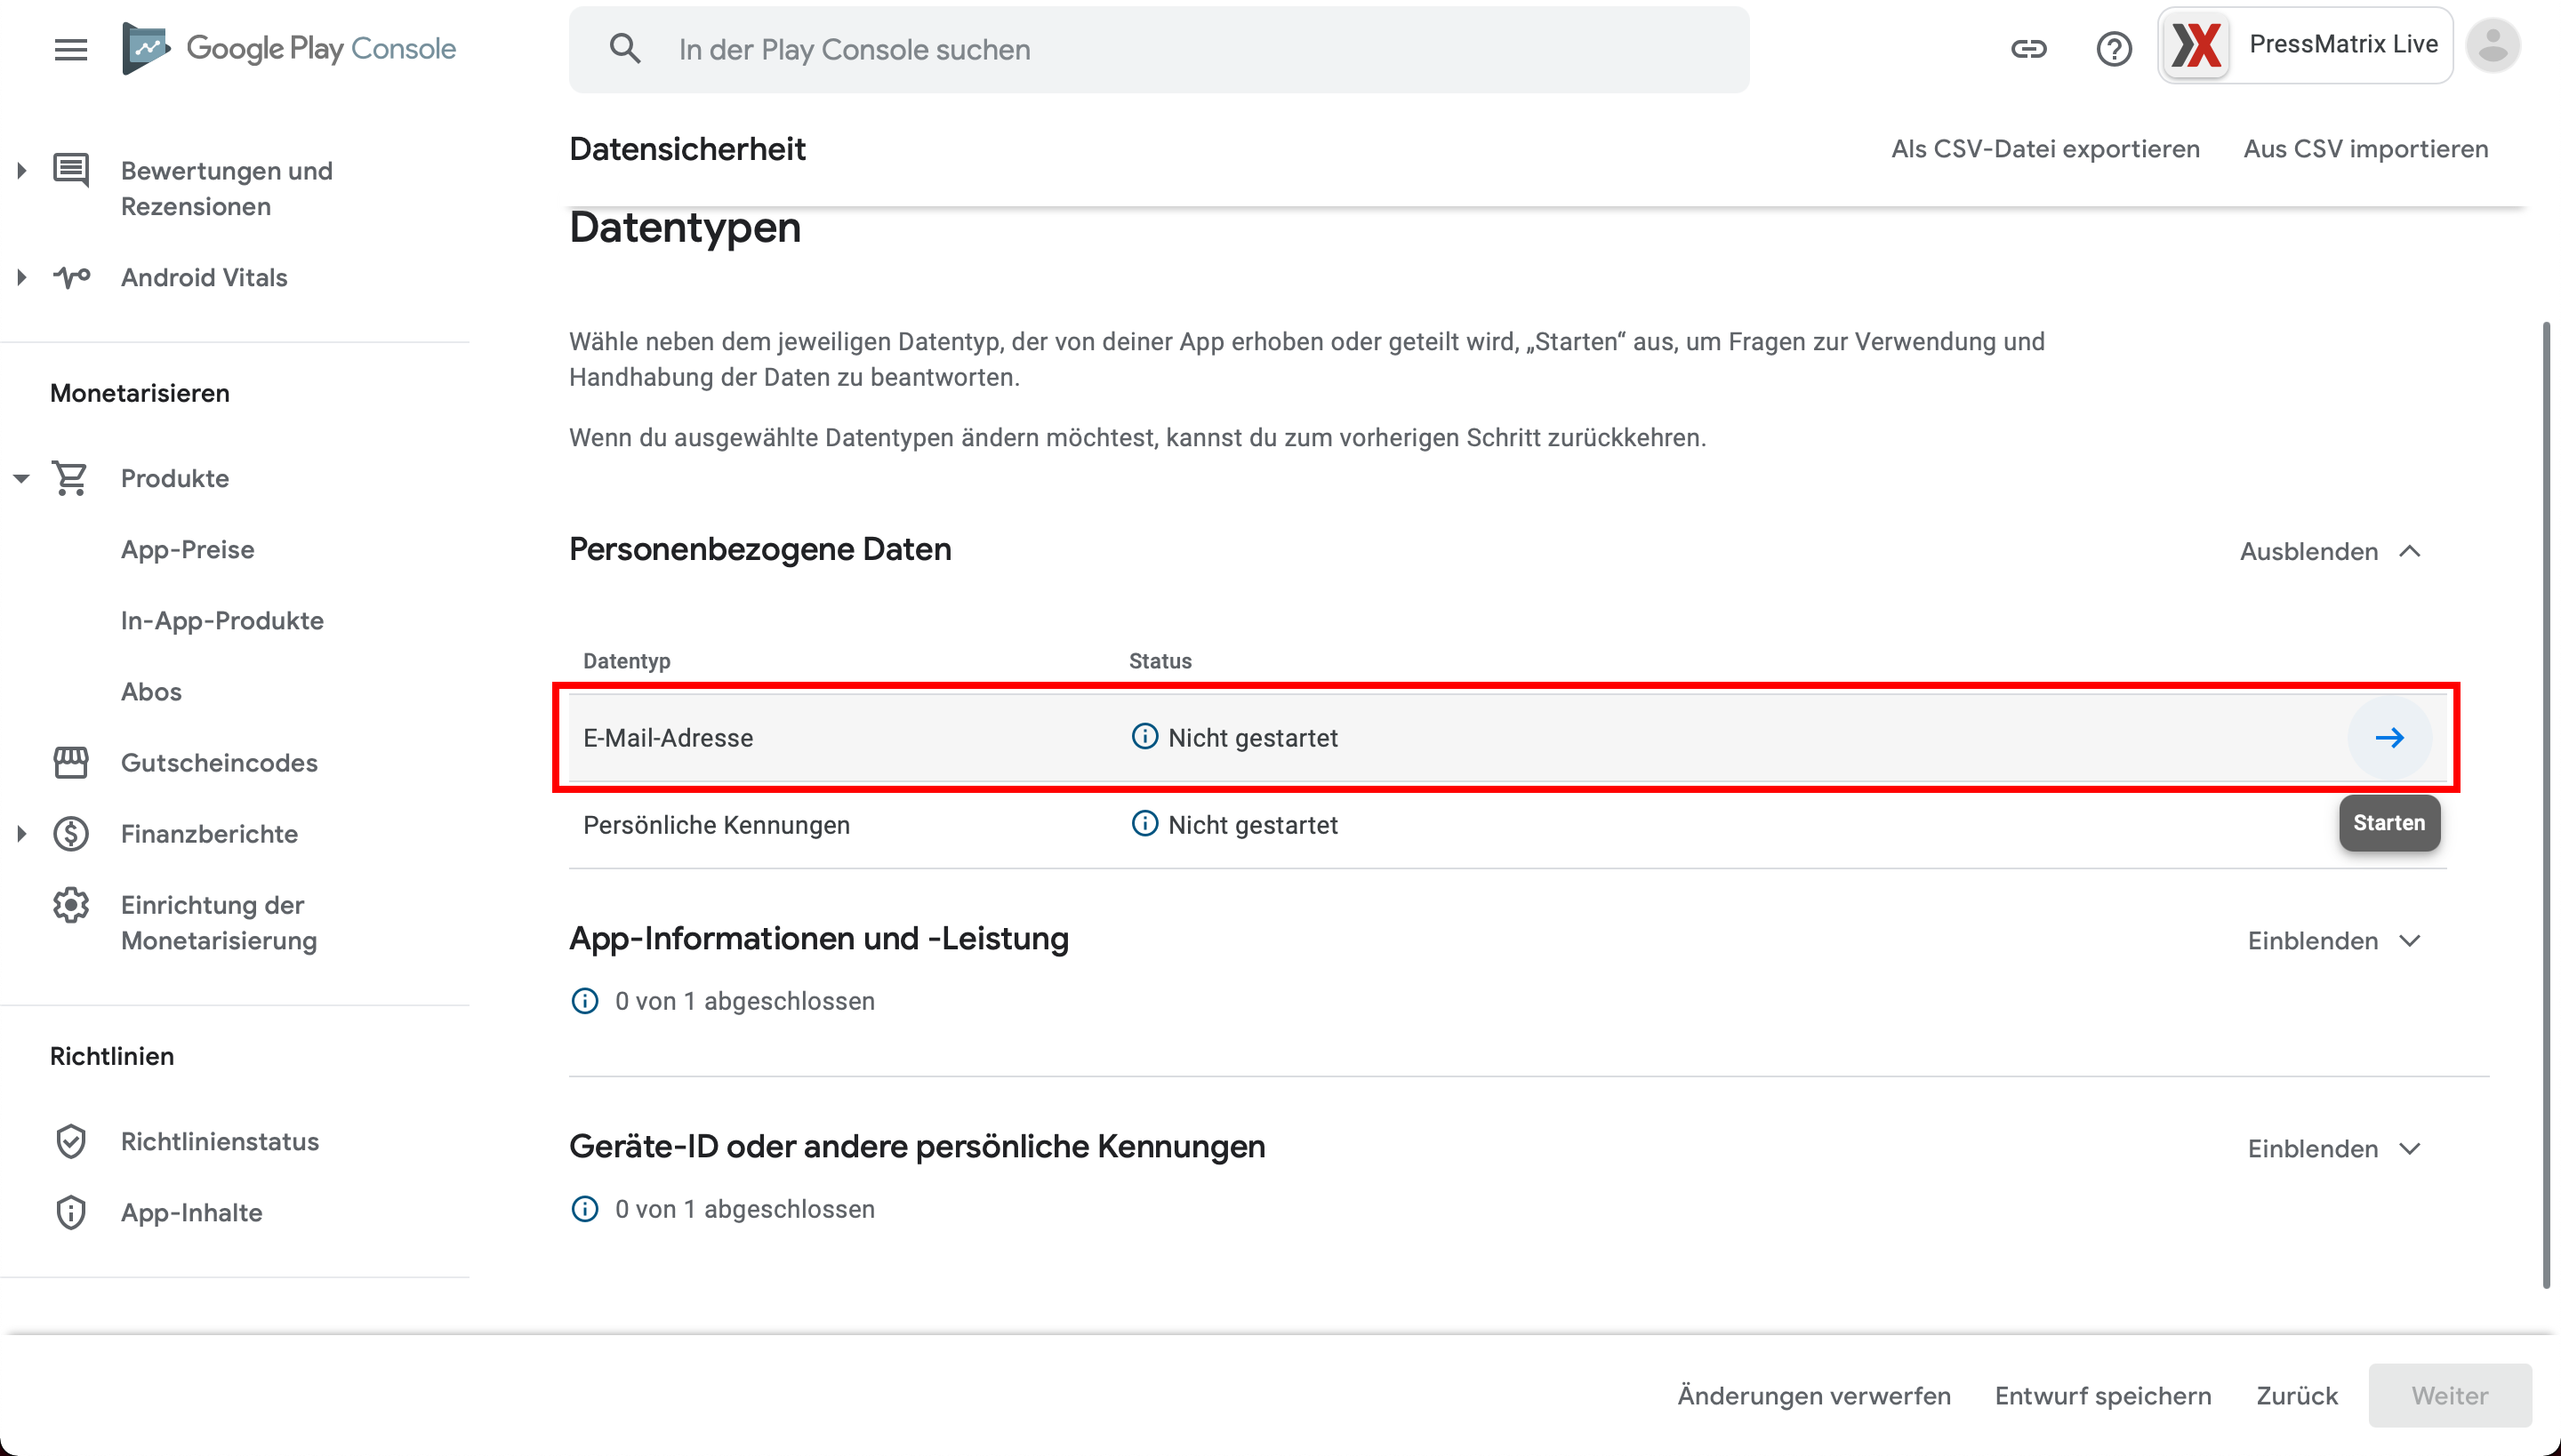Click the arrow to start E-Mail-Adresse

2388,738
